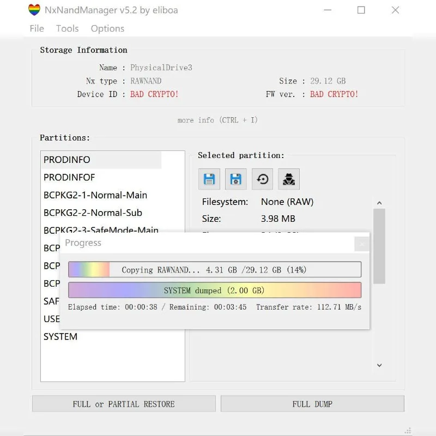Click the PhysicalDrive3 name value
This screenshot has height=436, width=436.
pos(161,68)
